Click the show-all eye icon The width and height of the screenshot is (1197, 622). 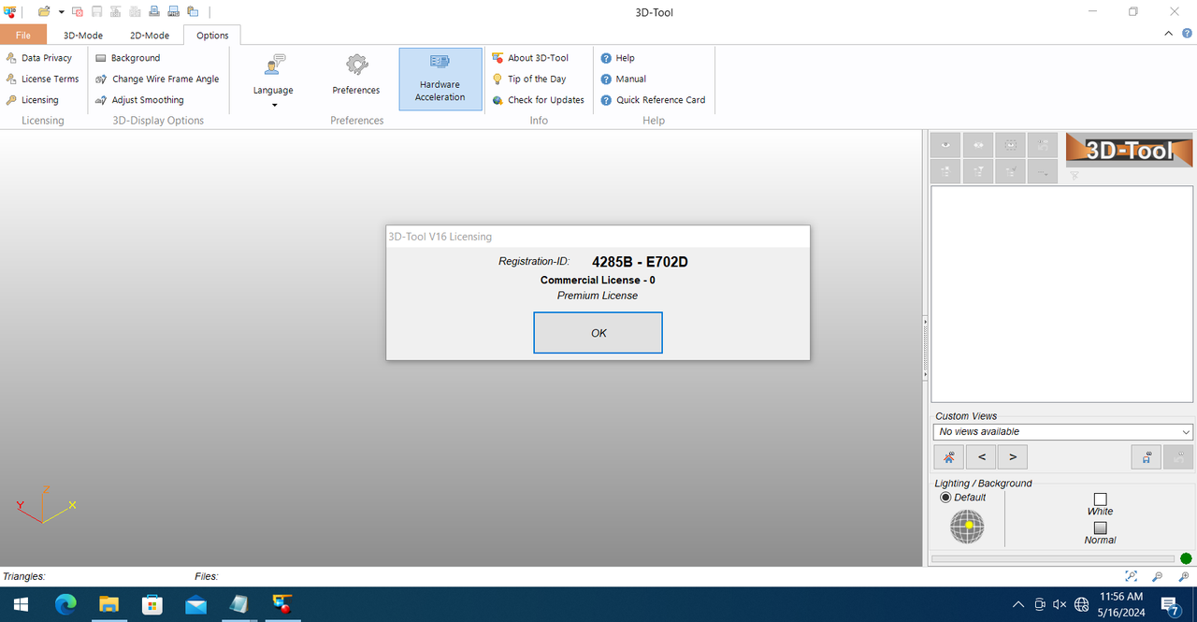[945, 145]
